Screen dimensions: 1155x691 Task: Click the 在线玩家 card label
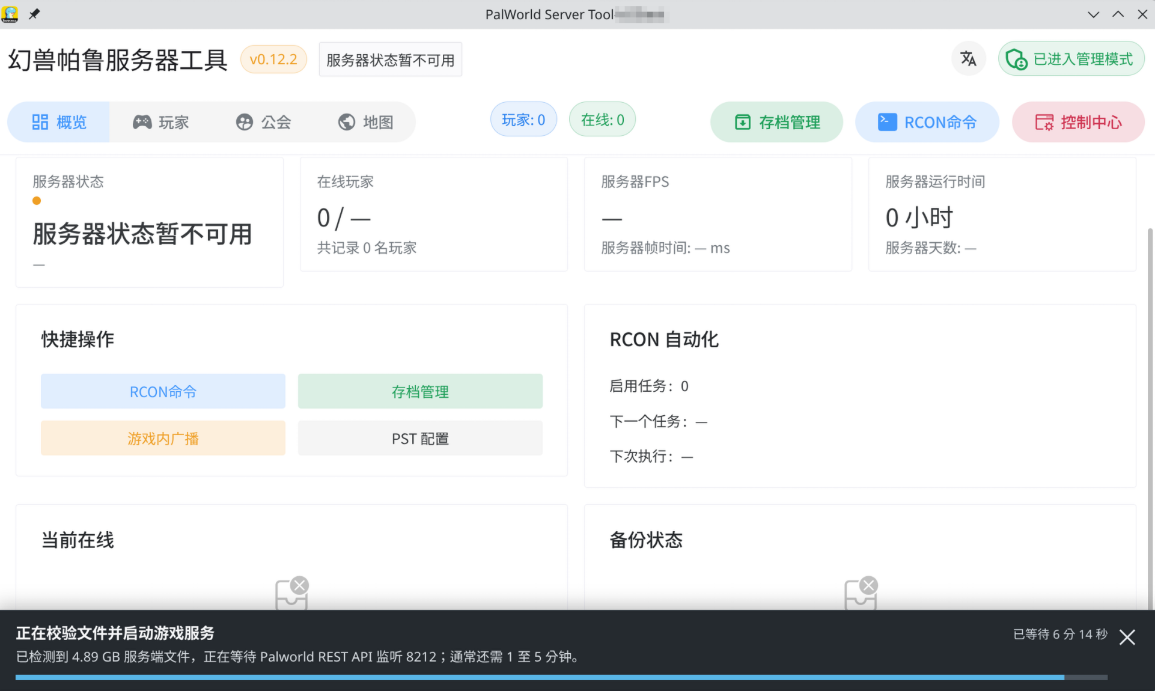point(345,181)
